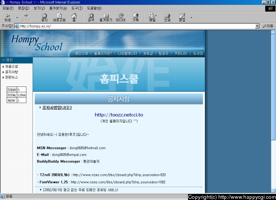Click the scrollbar up arrow
Viewport: 276px width, 200px height.
[x=273, y=32]
